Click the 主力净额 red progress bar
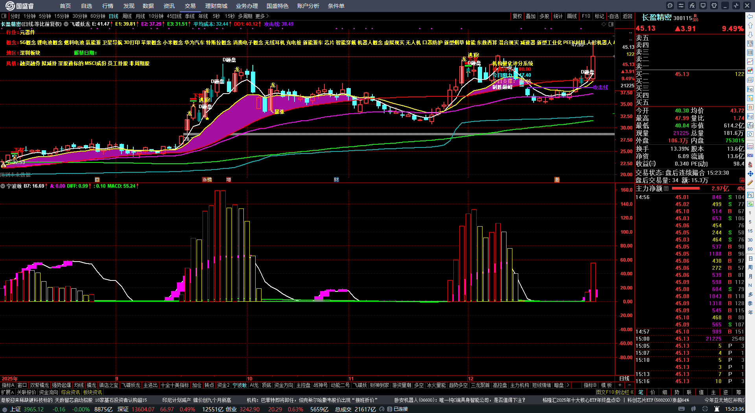Screen dimensions: 755x413 [685, 188]
